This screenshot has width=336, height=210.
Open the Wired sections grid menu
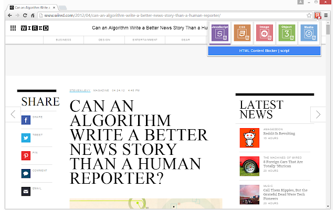[13, 28]
